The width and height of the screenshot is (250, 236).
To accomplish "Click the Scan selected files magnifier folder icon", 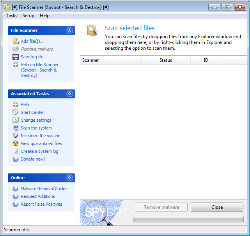I will tap(92, 30).
